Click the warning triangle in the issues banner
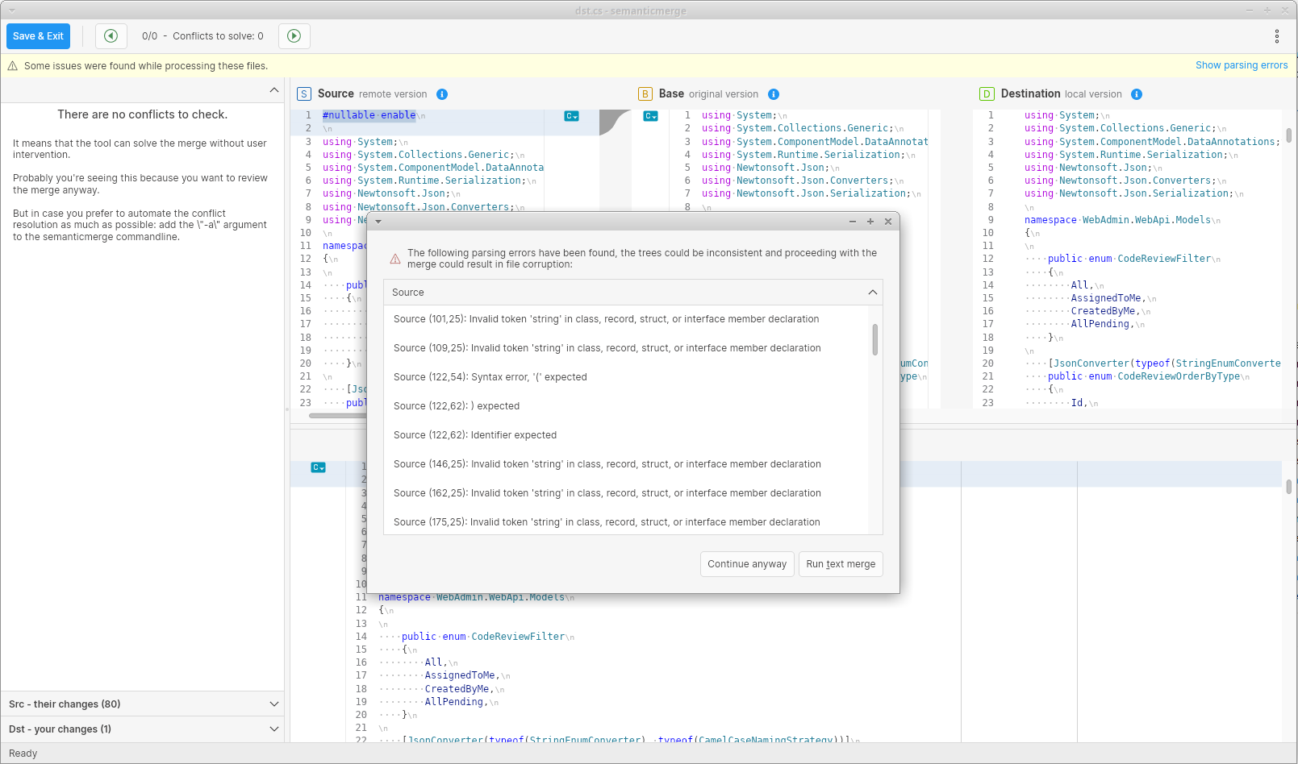1298x764 pixels. [12, 65]
